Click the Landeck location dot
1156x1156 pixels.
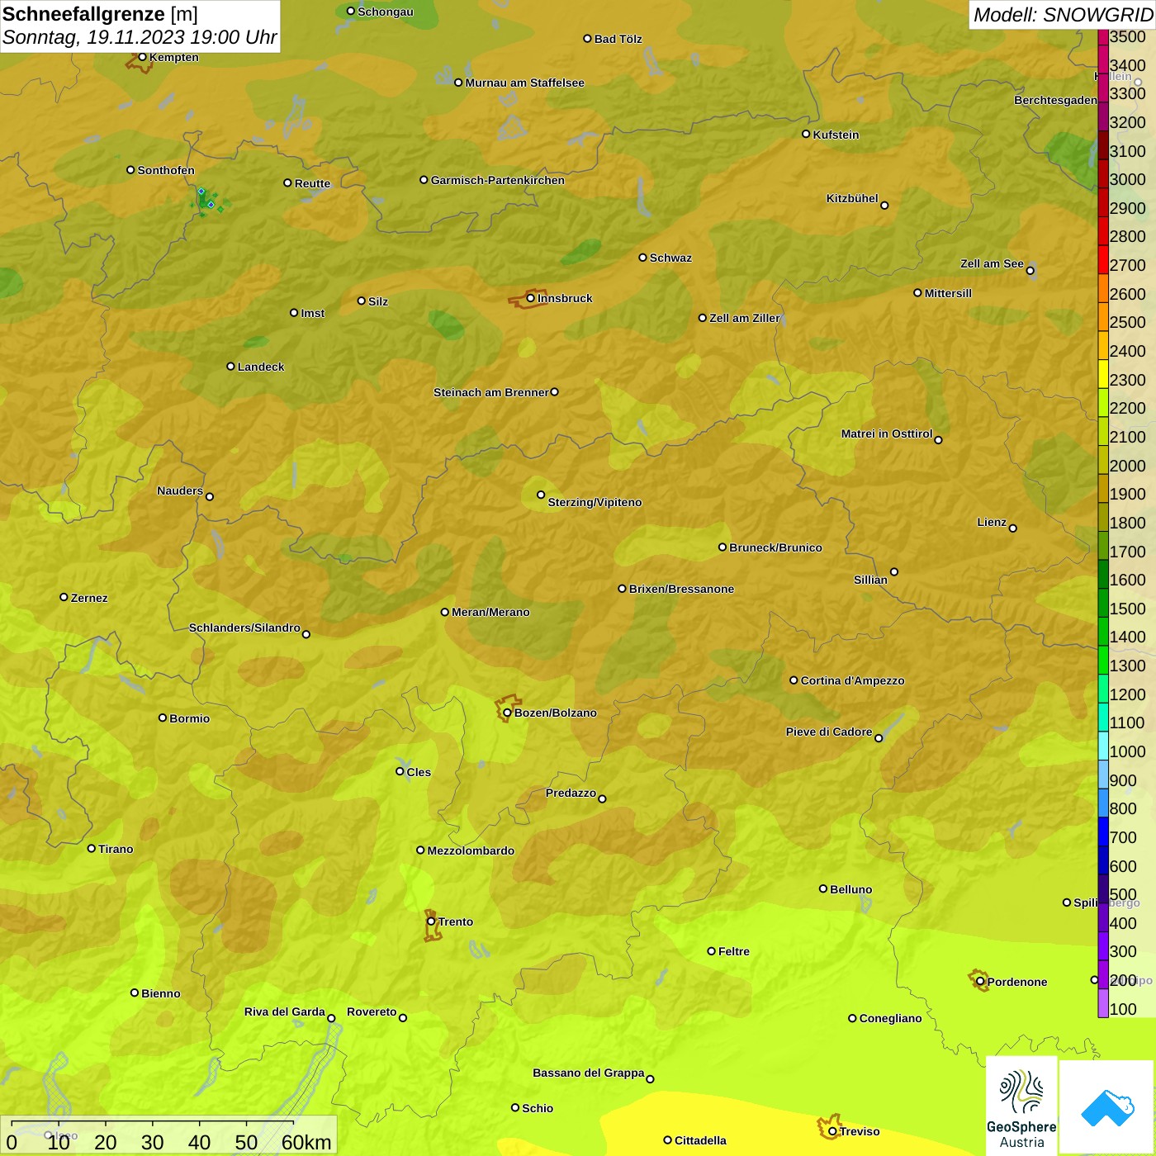tap(230, 366)
